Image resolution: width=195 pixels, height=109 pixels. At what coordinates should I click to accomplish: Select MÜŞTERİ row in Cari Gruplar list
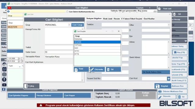(x=97, y=42)
